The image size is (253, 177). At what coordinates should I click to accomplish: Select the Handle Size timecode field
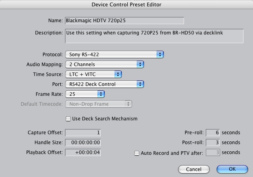83,143
